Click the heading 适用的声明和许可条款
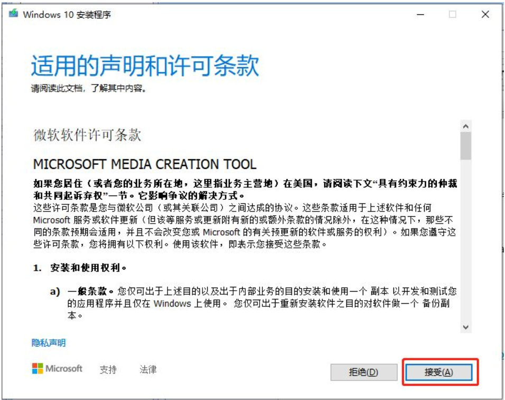This screenshot has width=505, height=400. (x=145, y=66)
